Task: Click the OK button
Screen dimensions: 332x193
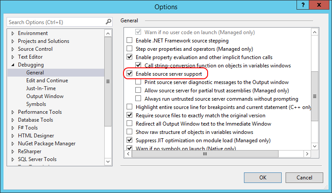Action: (263, 178)
